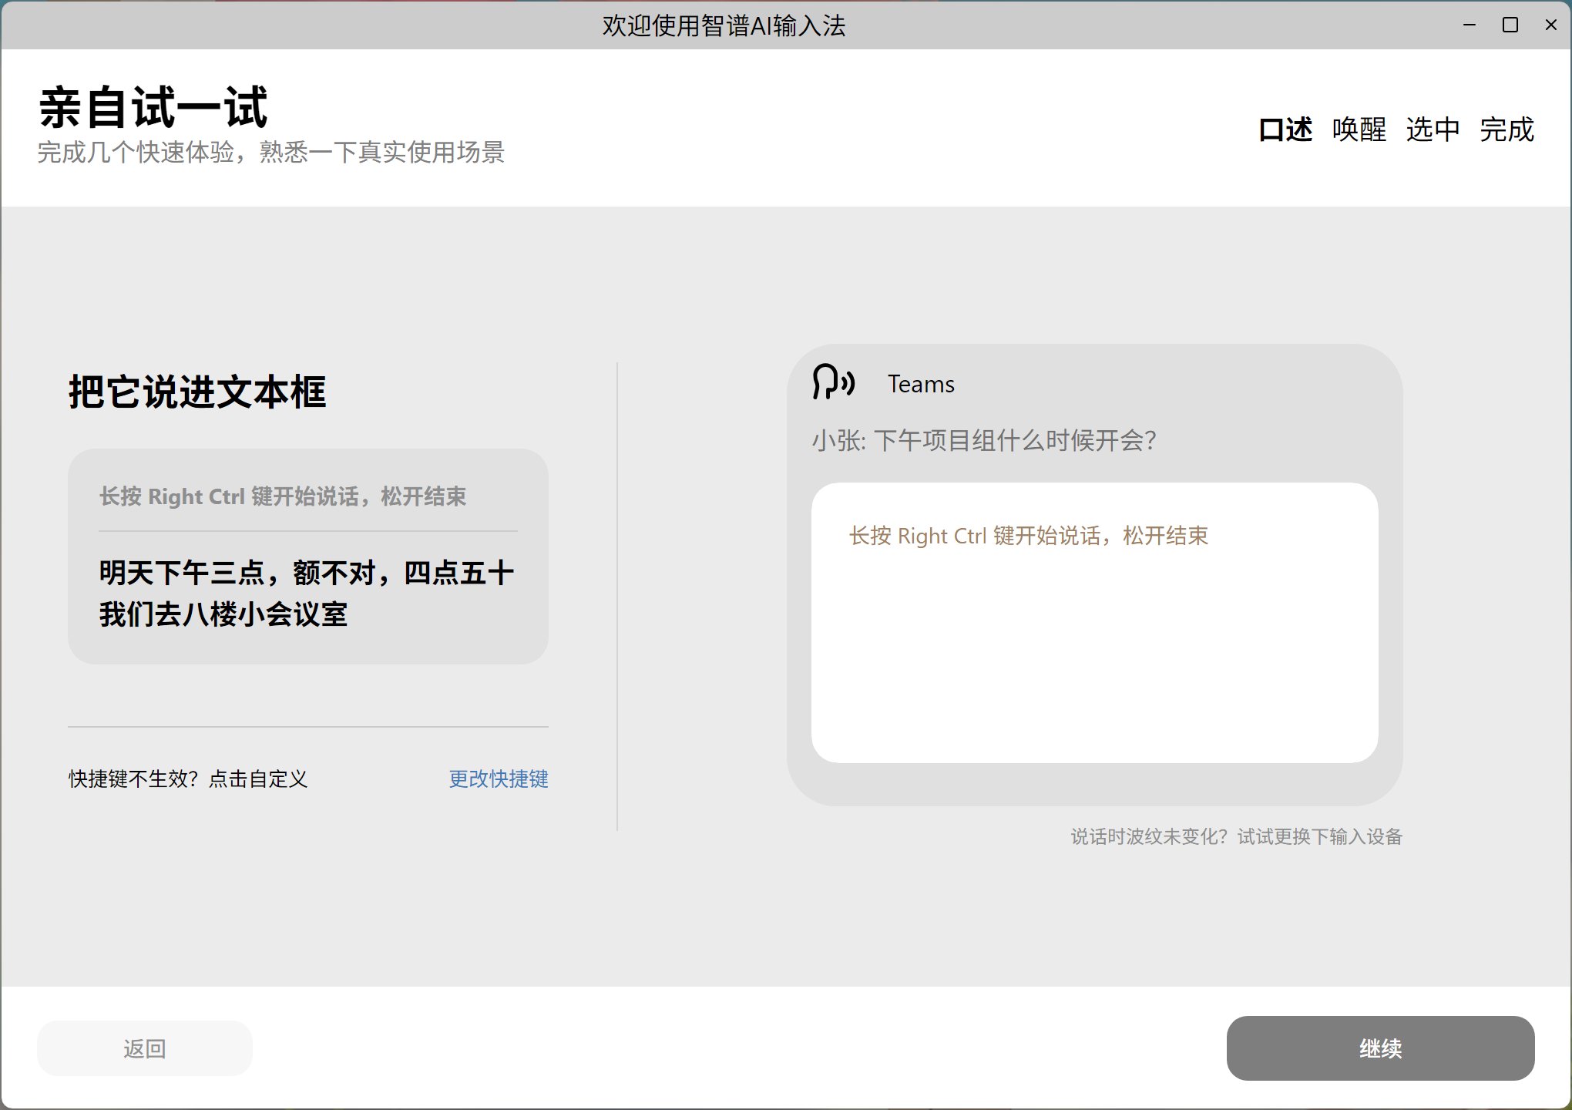1572x1110 pixels.
Task: Click 小张's chat message line
Action: point(984,440)
